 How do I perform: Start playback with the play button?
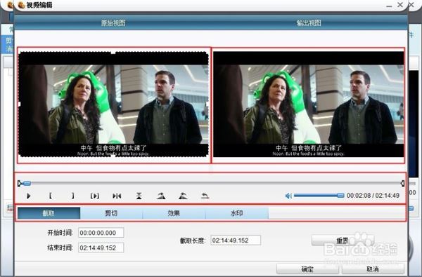click(x=29, y=196)
